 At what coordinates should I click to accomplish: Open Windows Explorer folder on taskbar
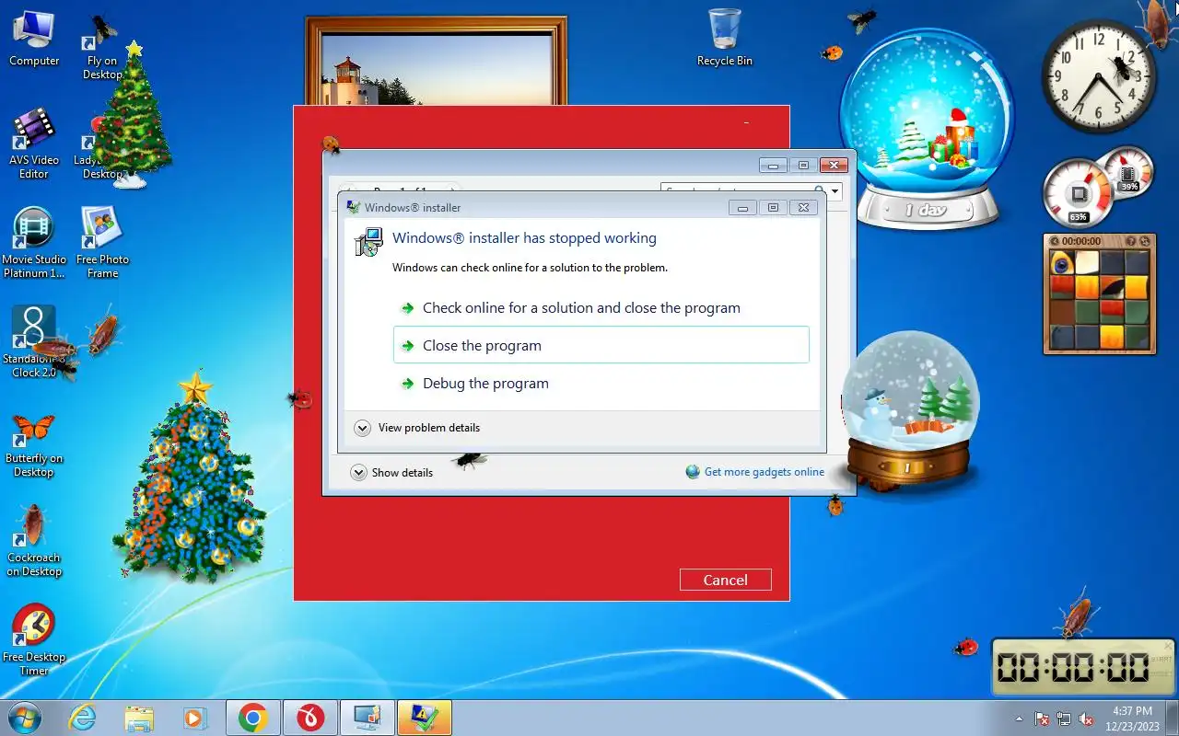139,718
